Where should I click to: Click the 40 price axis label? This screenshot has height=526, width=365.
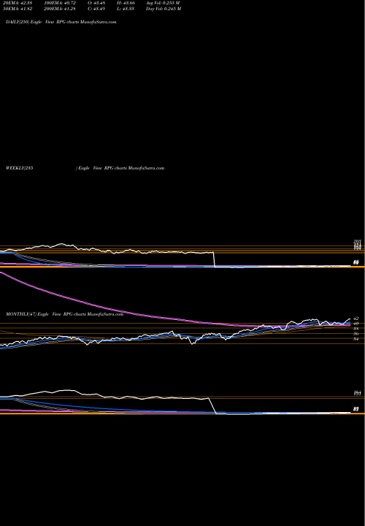click(x=356, y=324)
